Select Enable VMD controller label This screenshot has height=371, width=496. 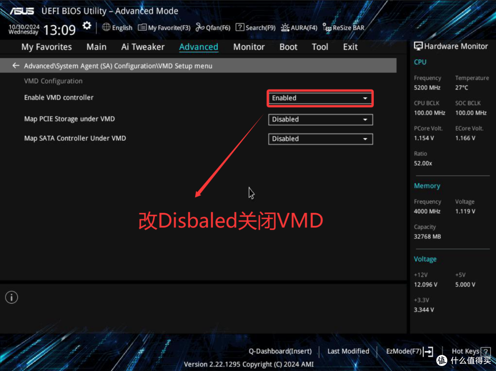click(59, 98)
